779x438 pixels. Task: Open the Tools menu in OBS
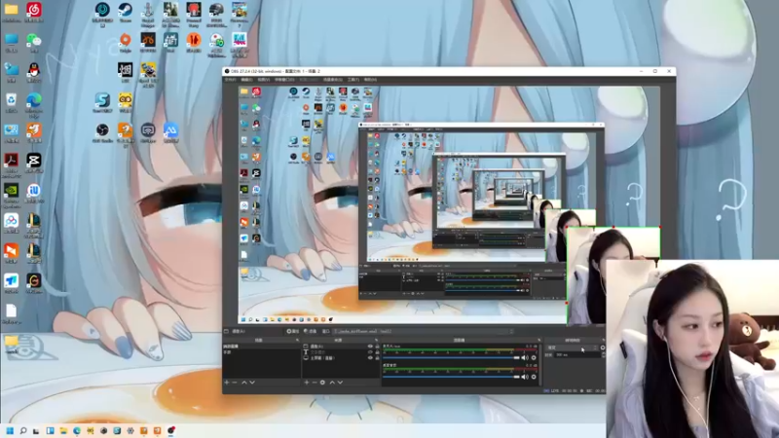click(x=353, y=80)
